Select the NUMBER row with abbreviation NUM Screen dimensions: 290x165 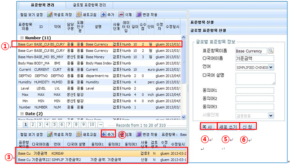[99, 107]
